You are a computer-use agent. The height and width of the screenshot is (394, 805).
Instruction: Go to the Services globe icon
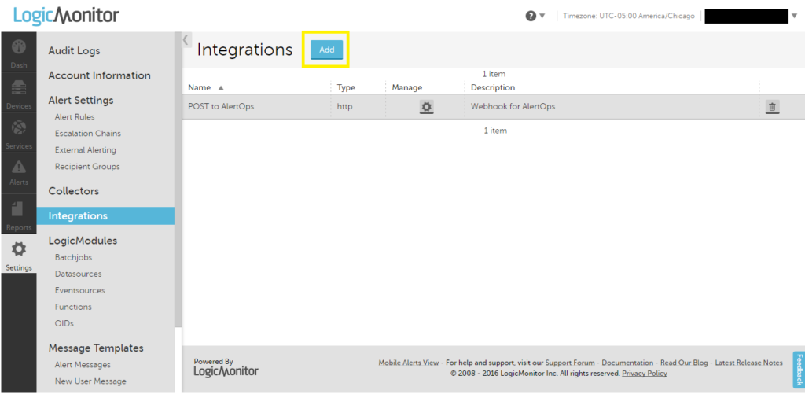(x=18, y=132)
